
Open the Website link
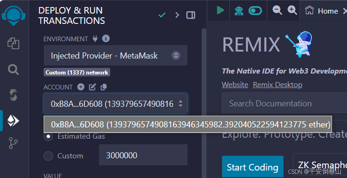235,85
